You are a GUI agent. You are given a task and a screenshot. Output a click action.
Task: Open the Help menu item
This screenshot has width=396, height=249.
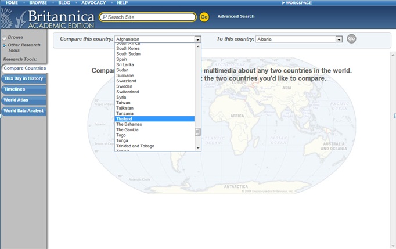[x=123, y=3]
